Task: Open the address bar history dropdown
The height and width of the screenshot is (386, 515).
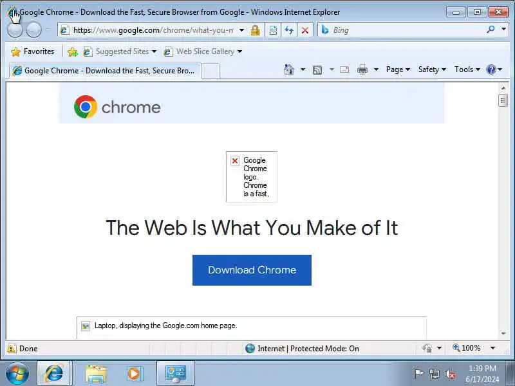Action: 242,30
